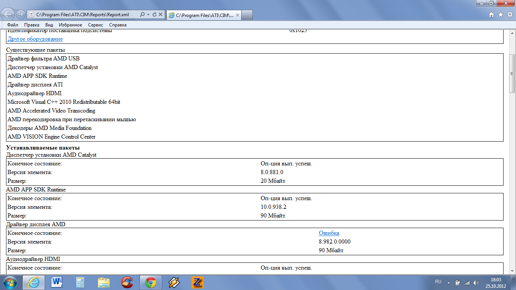Go back with the browser Back arrow
Image resolution: width=516 pixels, height=290 pixels.
8,14
